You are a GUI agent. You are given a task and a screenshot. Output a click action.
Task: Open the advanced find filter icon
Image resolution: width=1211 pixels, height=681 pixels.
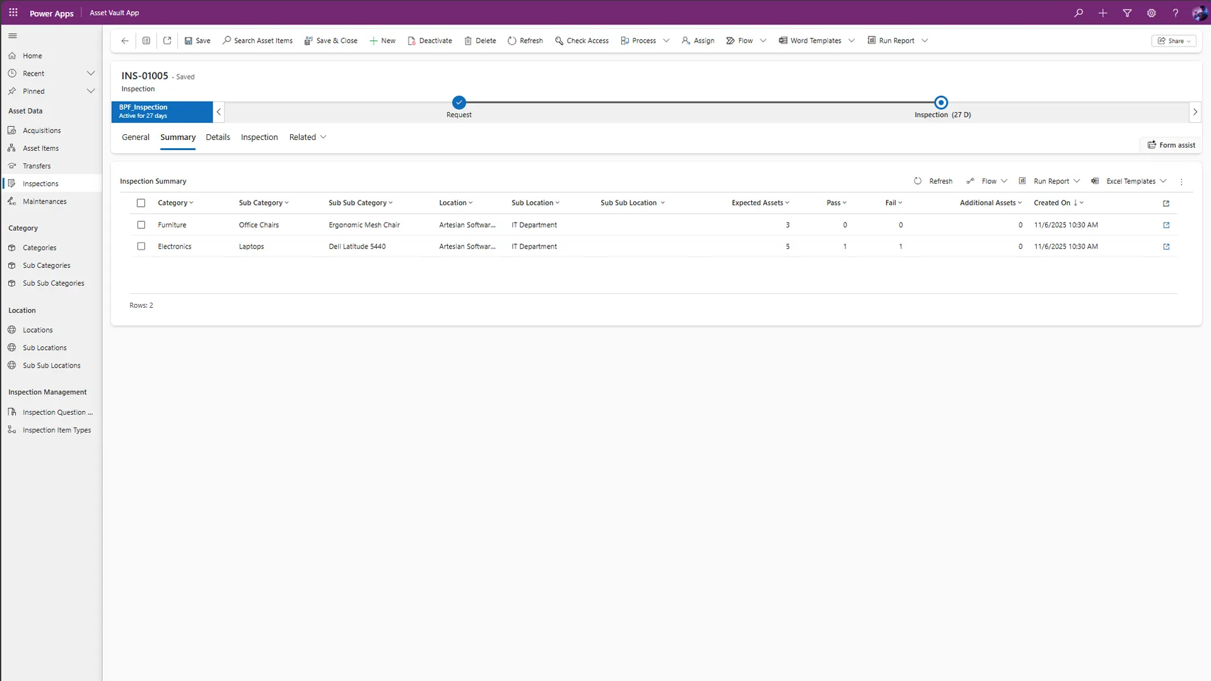click(1127, 13)
